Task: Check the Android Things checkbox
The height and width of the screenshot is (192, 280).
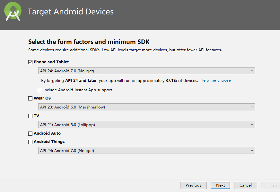Action: point(31,142)
